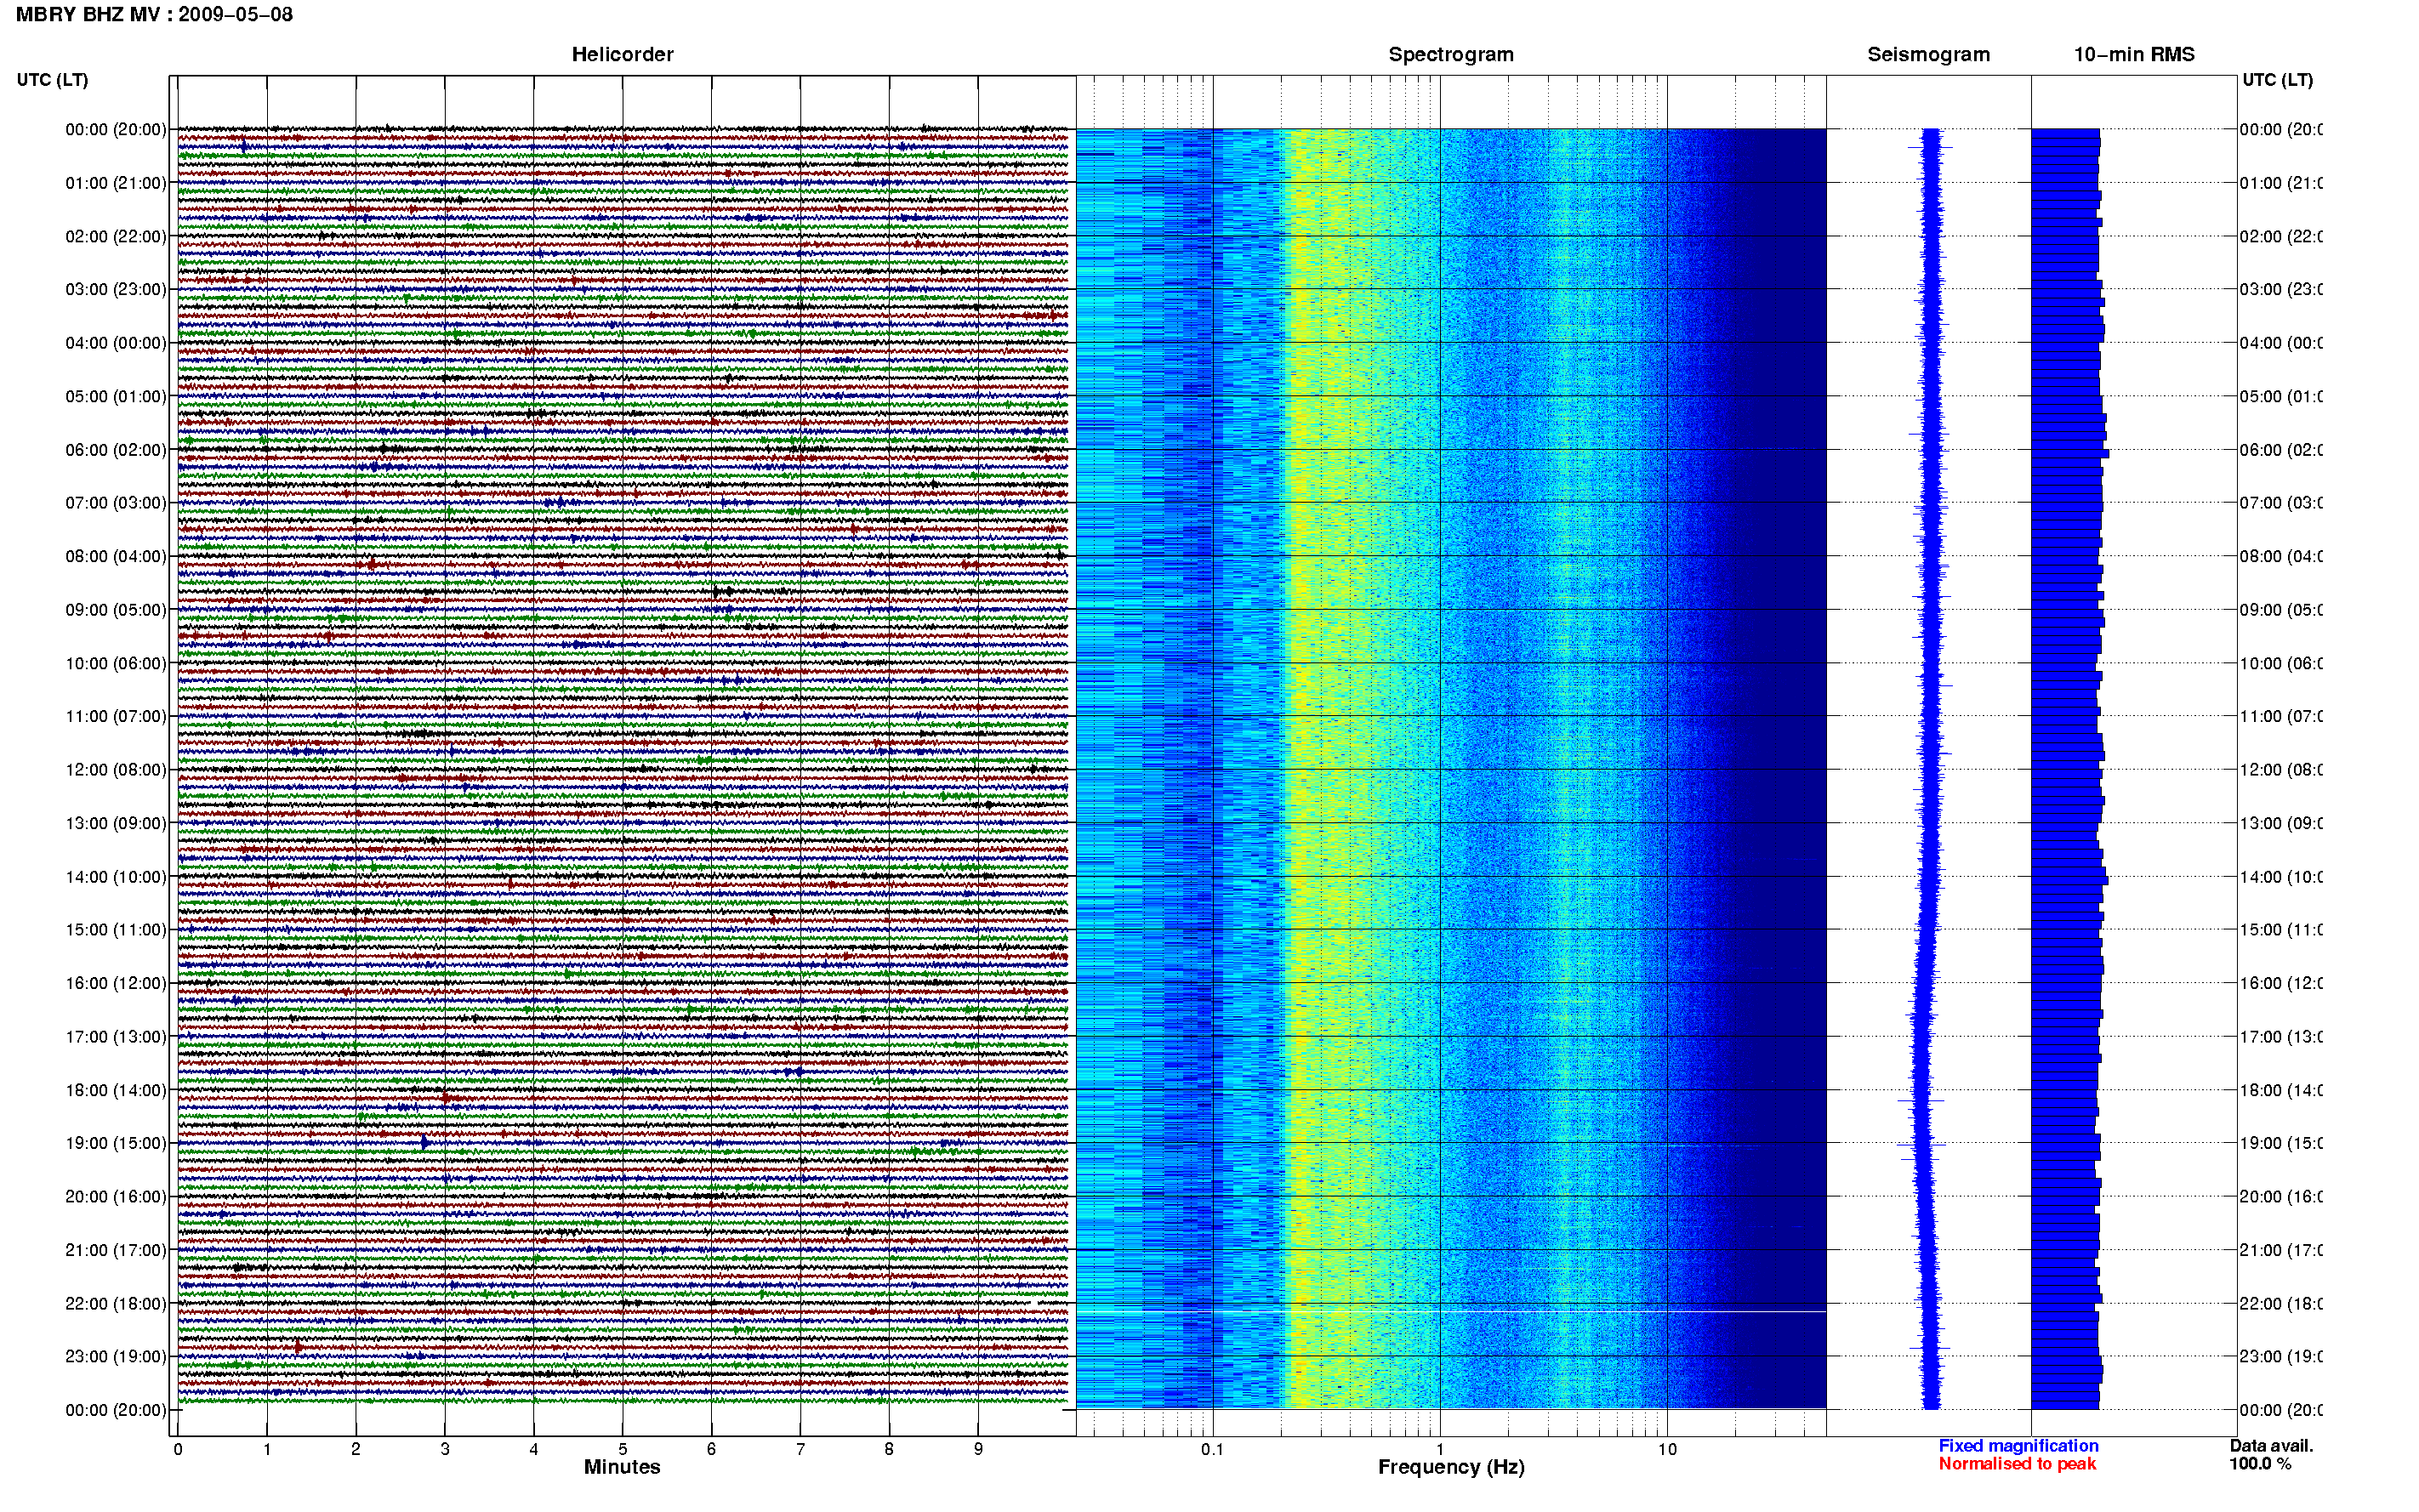Viewport: 2419px width, 1512px height.
Task: Select the 'Helicorder' panel heading
Action: coord(622,55)
